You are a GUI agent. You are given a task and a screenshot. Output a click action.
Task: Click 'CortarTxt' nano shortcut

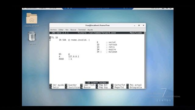pyautogui.click(x=120, y=85)
